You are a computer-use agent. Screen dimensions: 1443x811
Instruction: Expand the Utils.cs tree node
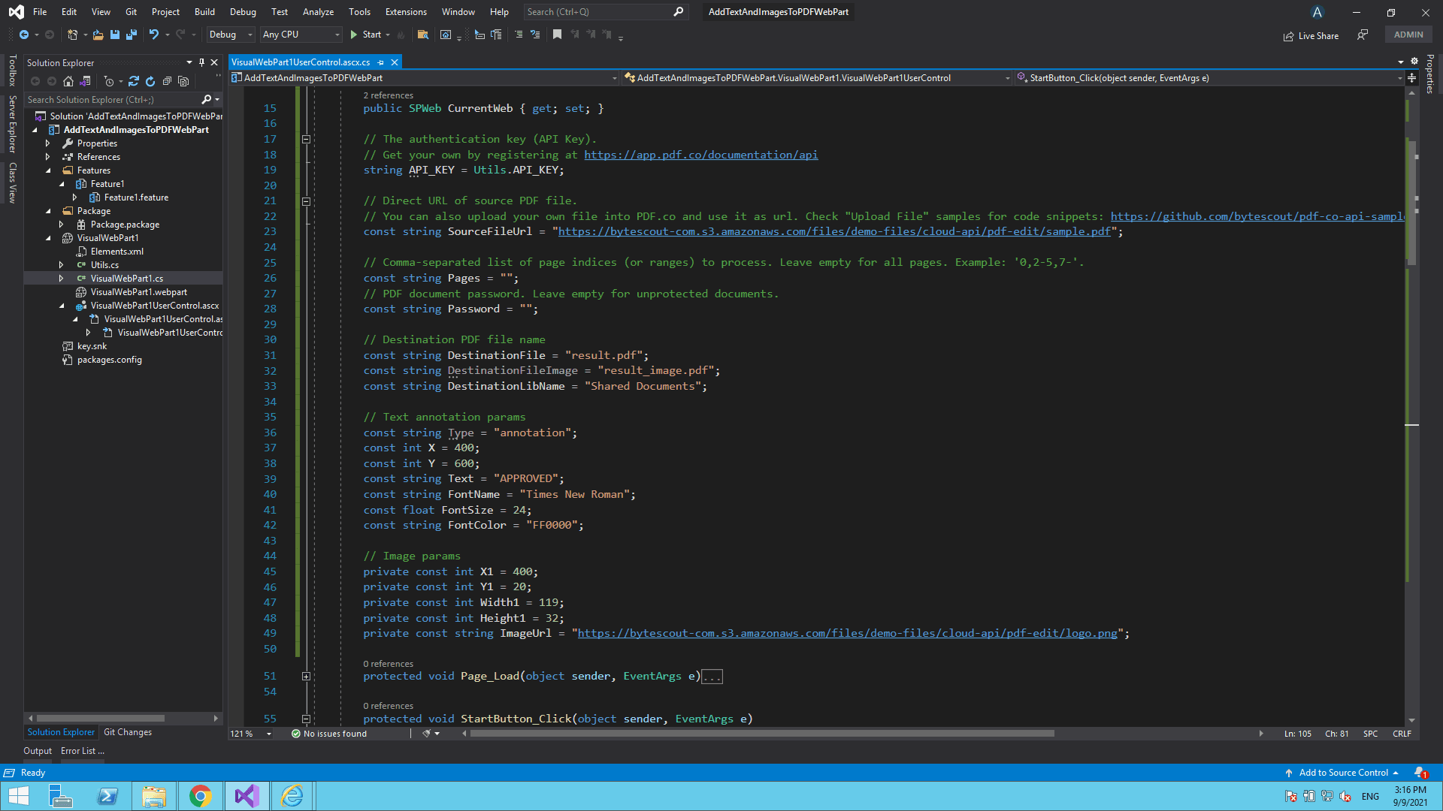click(x=62, y=265)
